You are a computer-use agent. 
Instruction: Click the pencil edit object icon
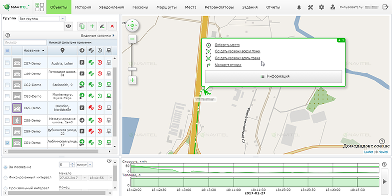pos(102,26)
